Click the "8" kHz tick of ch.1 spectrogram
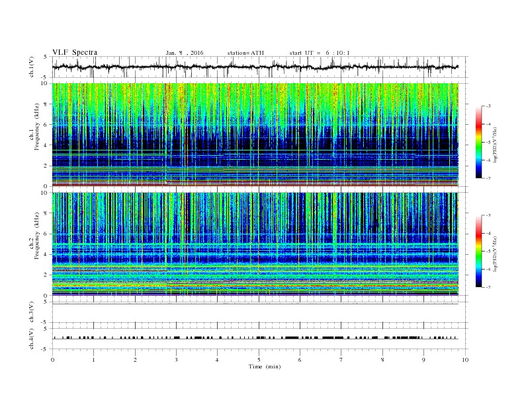This screenshot has height=404, width=524. [x=46, y=104]
